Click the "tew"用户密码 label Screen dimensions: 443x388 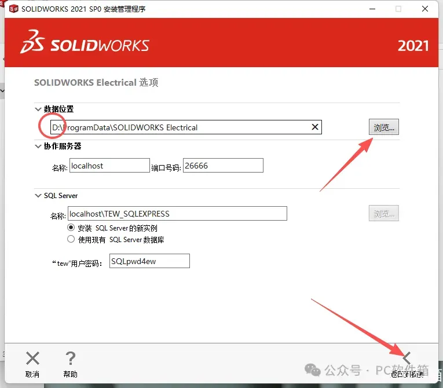[x=77, y=263]
